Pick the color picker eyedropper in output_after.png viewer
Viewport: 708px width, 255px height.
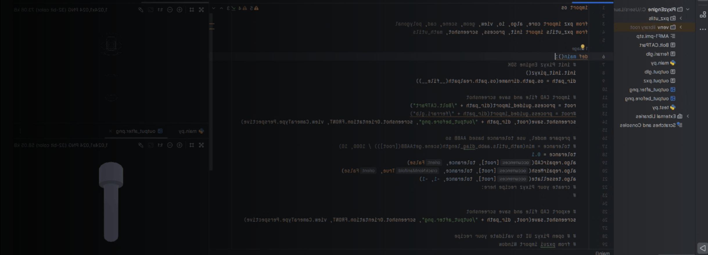click(141, 145)
